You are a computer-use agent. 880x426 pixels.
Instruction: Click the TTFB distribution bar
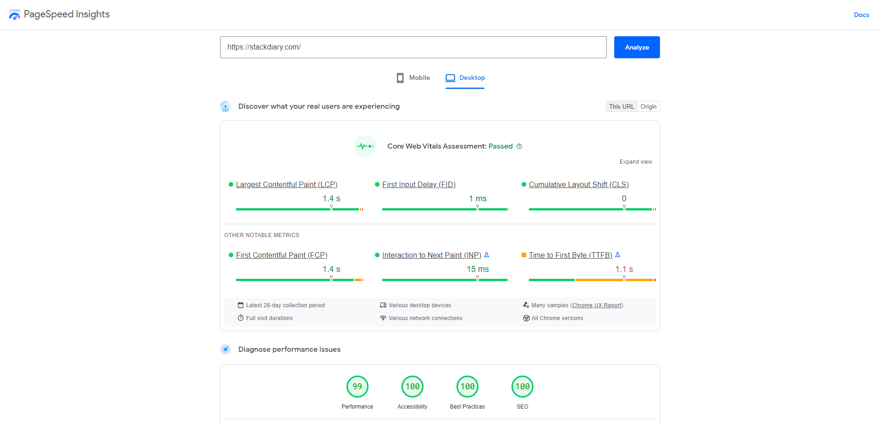coord(592,280)
